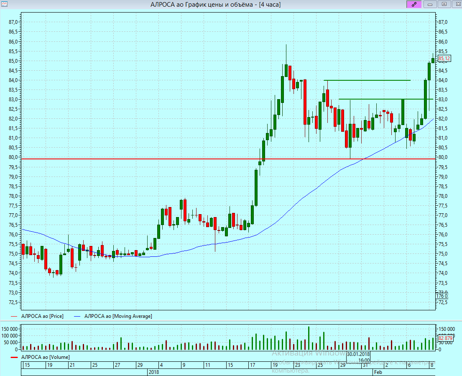Image resolution: width=462 pixels, height=376 pixels.
Task: Click the 100 000 value on the left volume axis
Action: pos(10,335)
